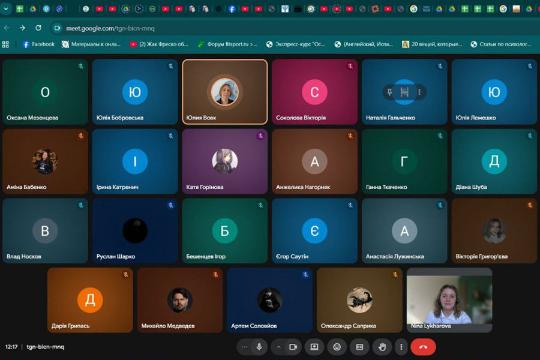
Task: Select Соколова Вікторія's participant tile
Action: [x=314, y=92]
